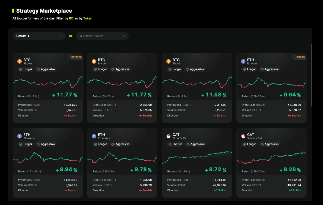Select the Trending badge on the ETH card
The width and height of the screenshot is (323, 205).
[x=300, y=57]
